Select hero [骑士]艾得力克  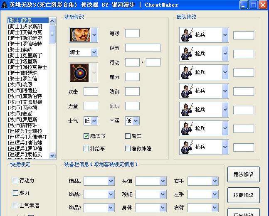(x=28, y=32)
